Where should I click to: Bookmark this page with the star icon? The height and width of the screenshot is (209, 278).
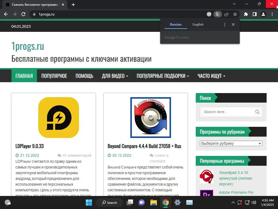click(x=235, y=14)
